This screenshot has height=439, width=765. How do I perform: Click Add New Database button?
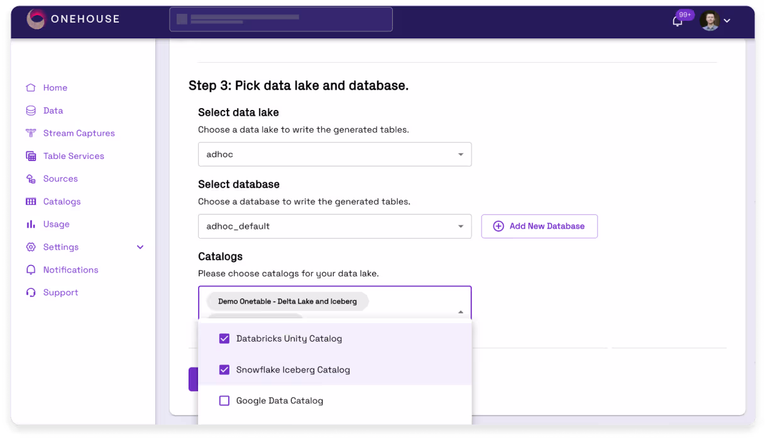pos(539,226)
